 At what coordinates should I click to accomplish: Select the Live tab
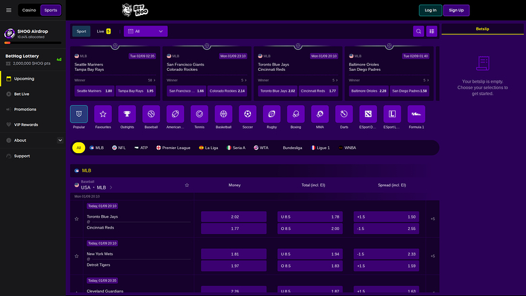[x=103, y=31]
